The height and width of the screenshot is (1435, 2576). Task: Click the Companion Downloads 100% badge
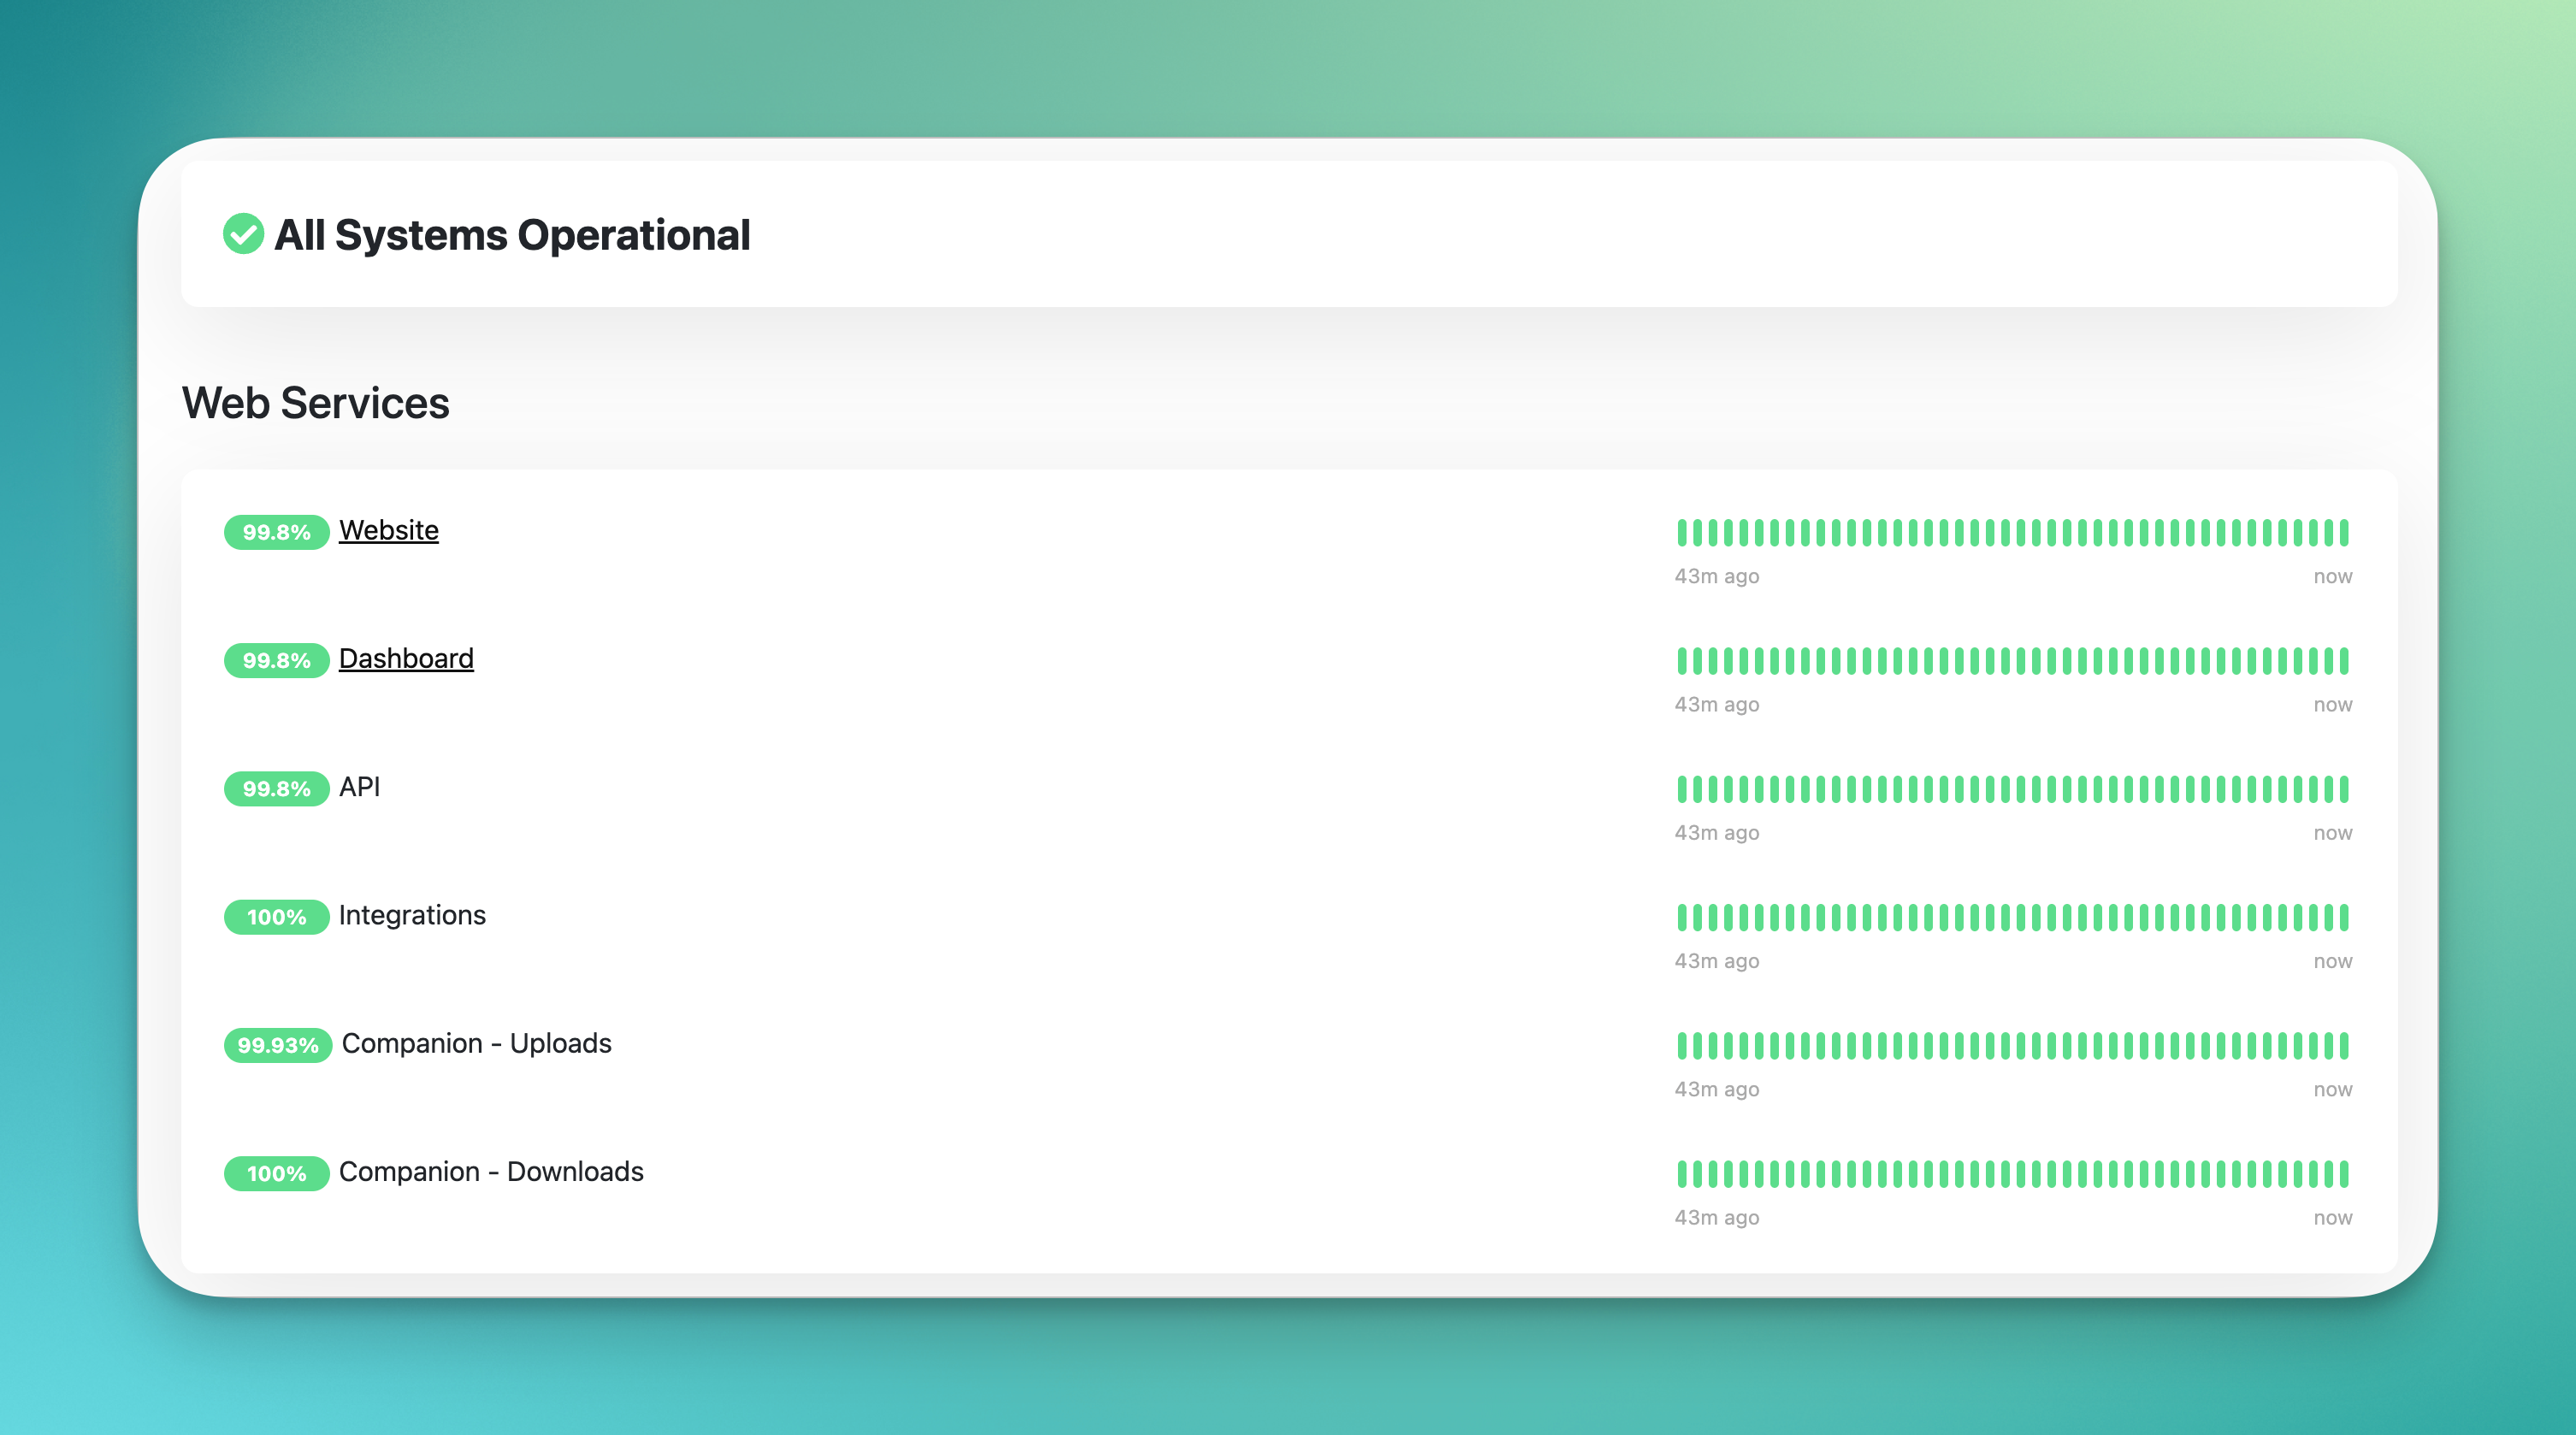[x=276, y=1173]
